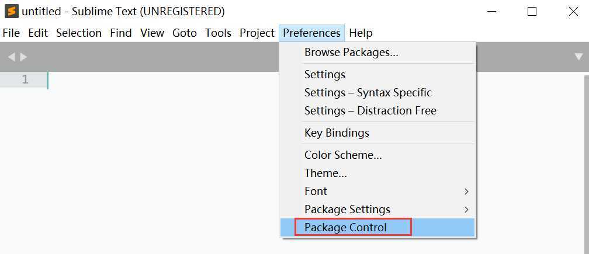Click the previous tab left arrow
589x254 pixels.
pos(12,57)
